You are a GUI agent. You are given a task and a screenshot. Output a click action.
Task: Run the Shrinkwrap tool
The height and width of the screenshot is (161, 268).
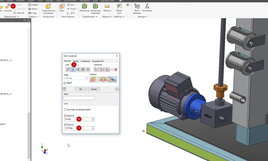click(84, 8)
